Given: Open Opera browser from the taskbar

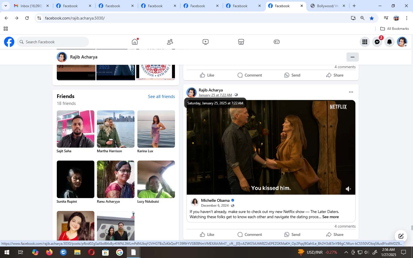Looking at the screenshot, I should coord(91,252).
